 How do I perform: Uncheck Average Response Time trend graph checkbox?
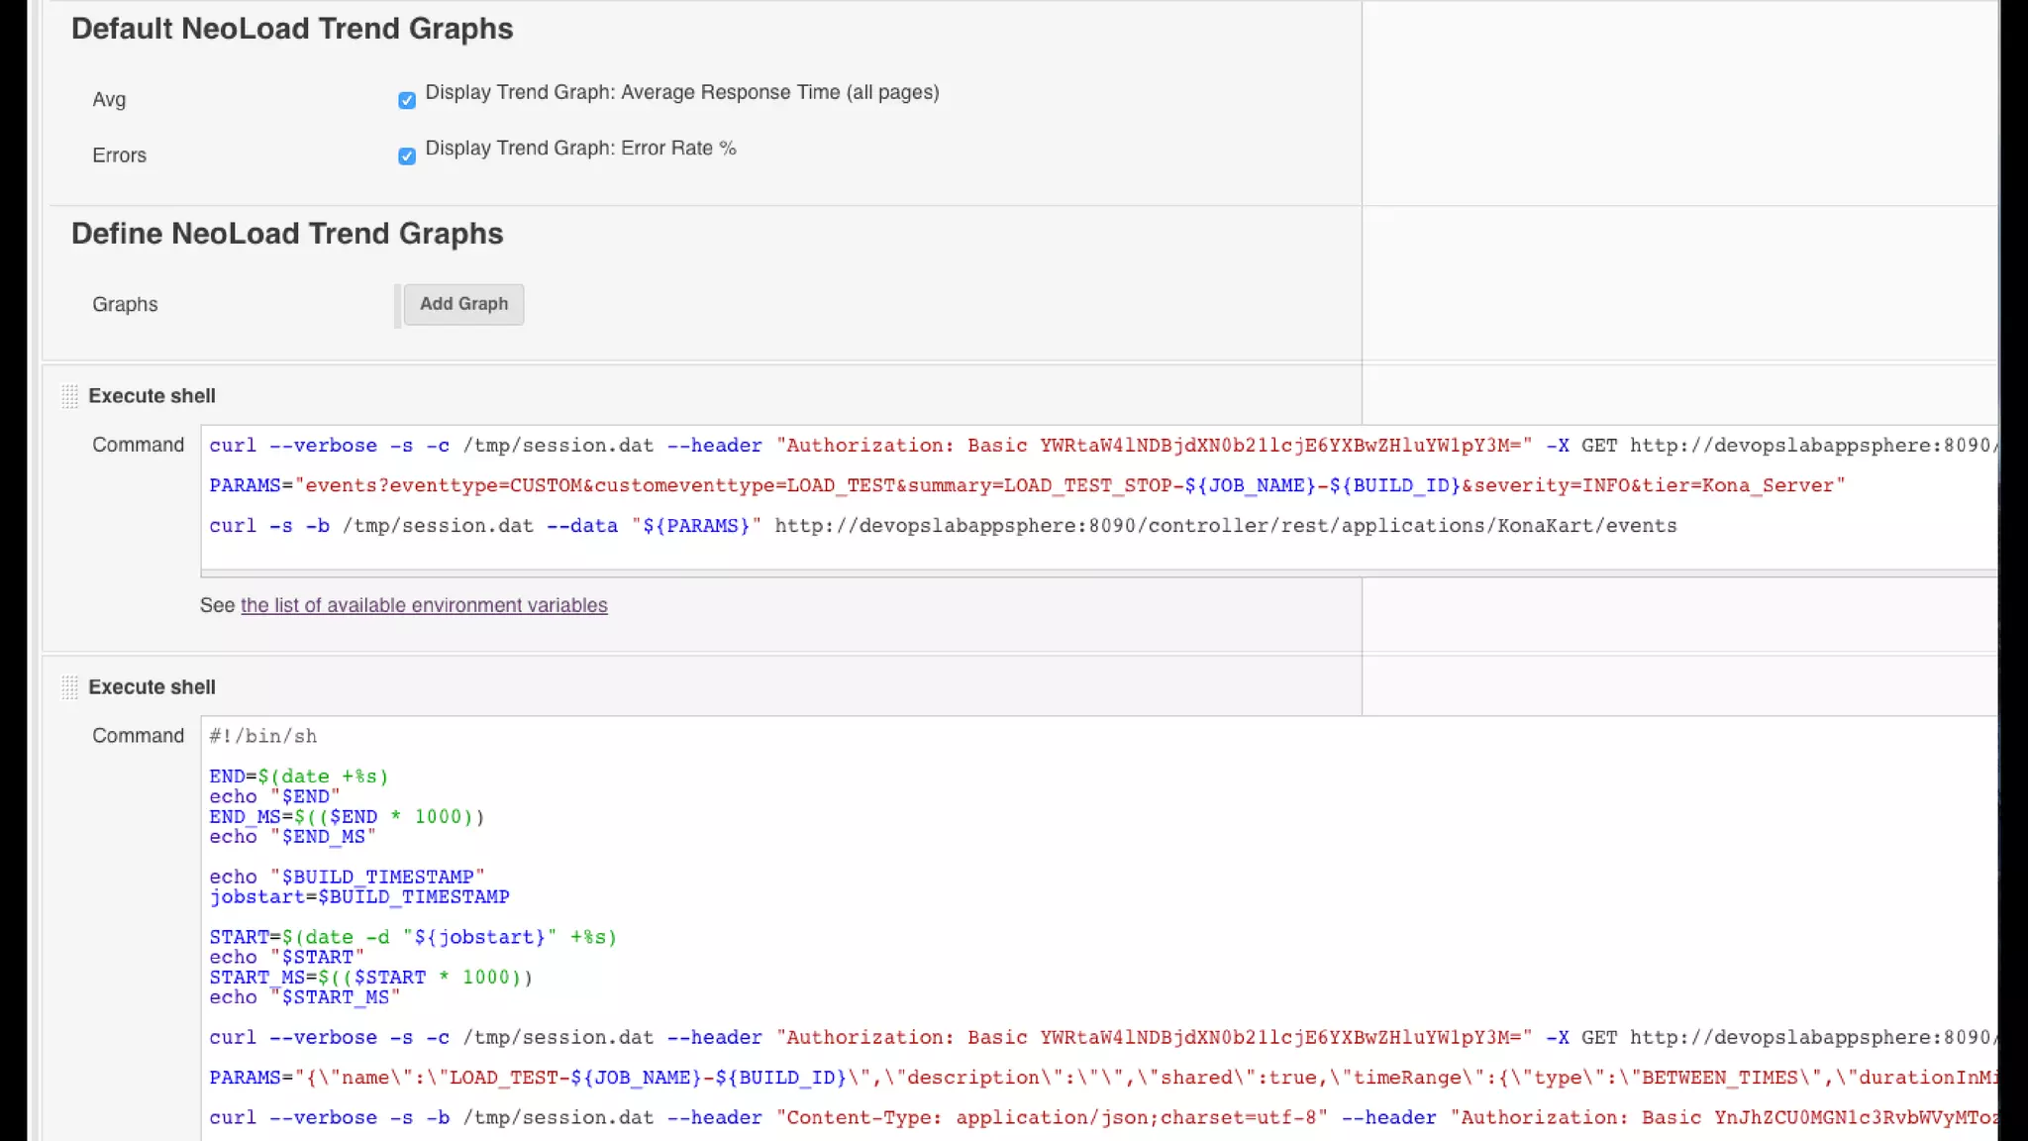pos(407,100)
